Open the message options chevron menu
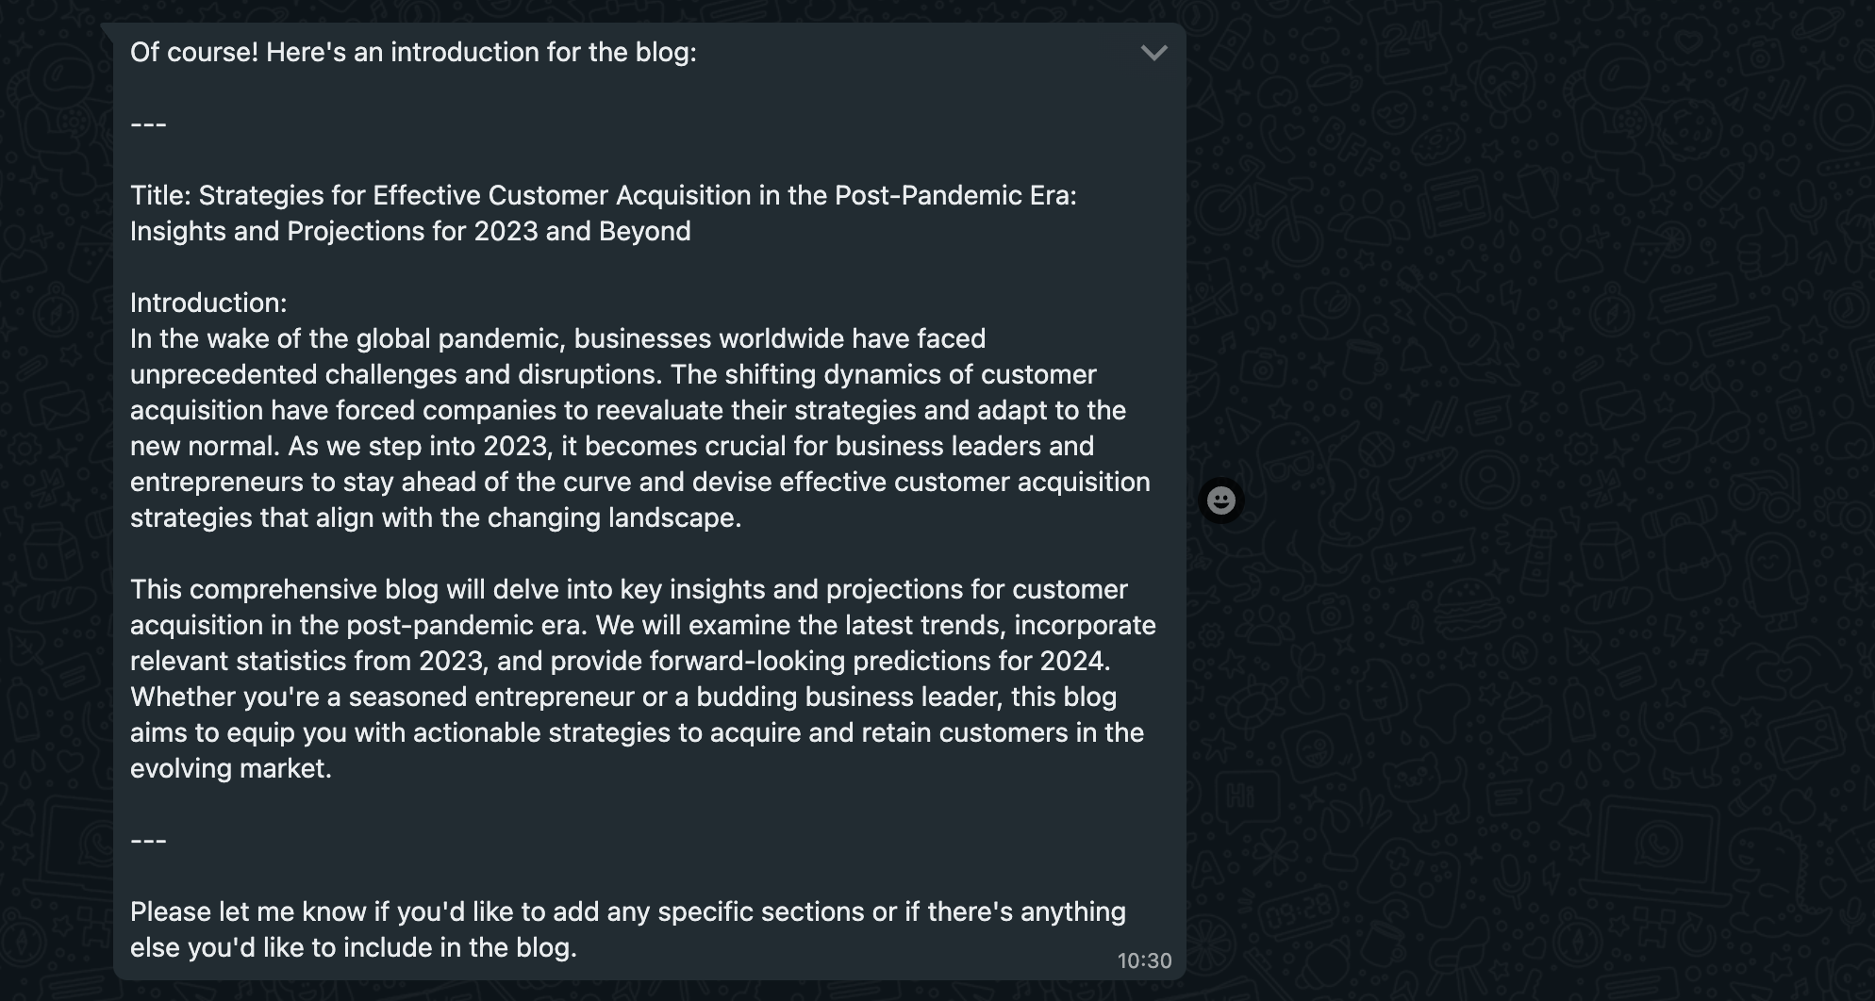The height and width of the screenshot is (1001, 1875). (1153, 53)
